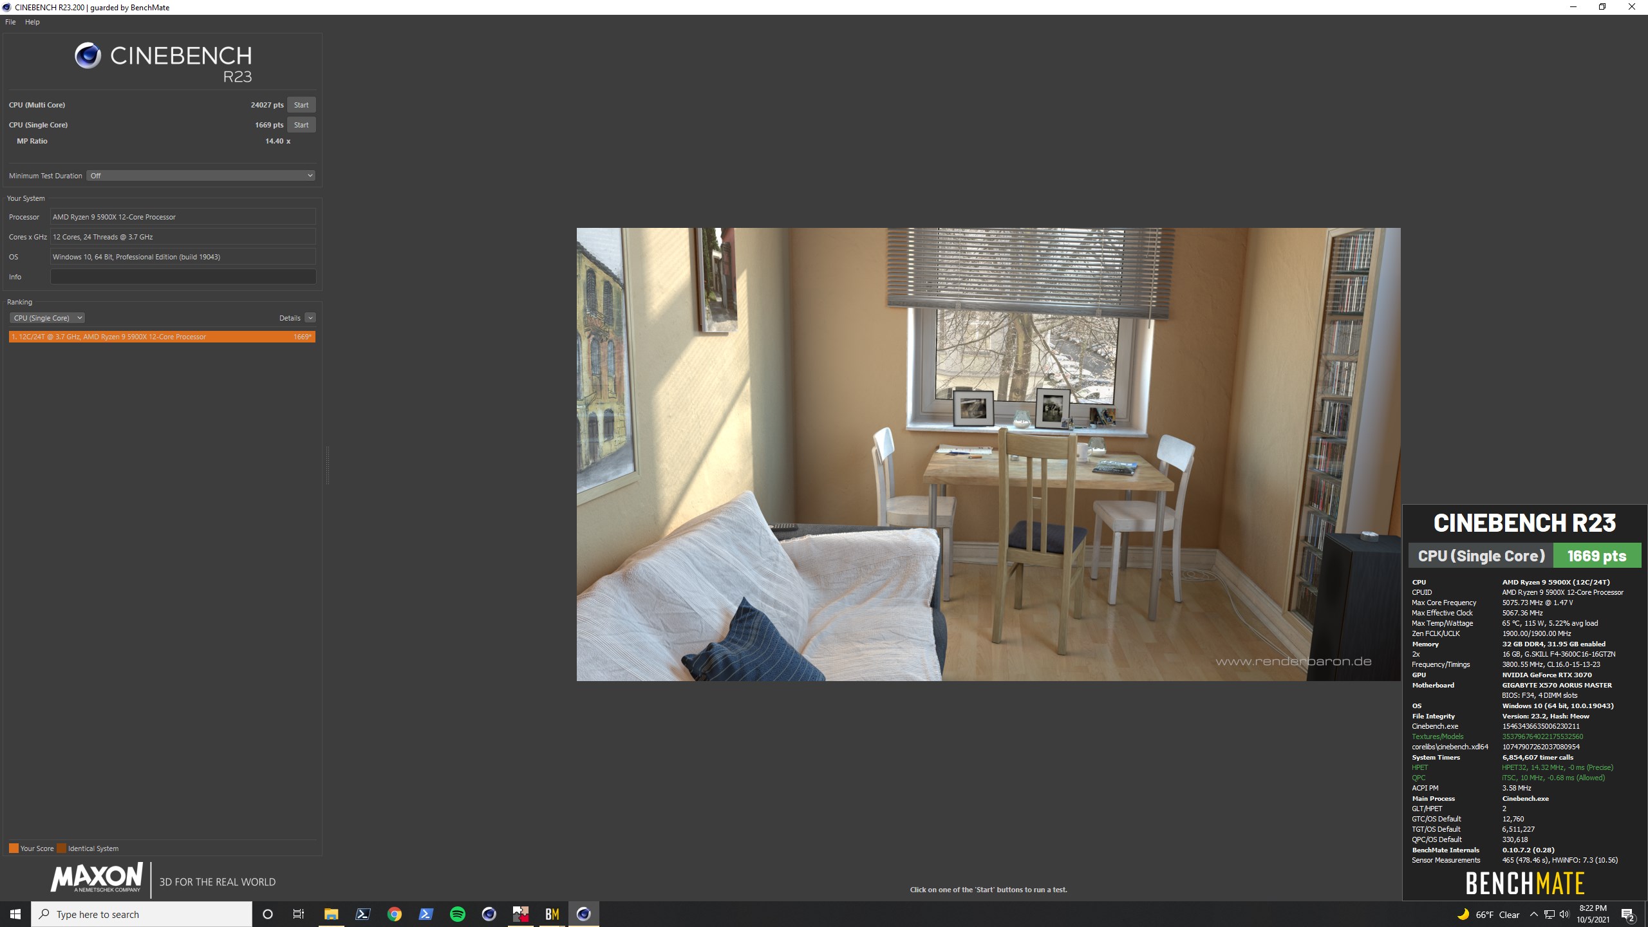The height and width of the screenshot is (927, 1648).
Task: Click the green 1669 pts BenchMate score
Action: coord(1597,556)
